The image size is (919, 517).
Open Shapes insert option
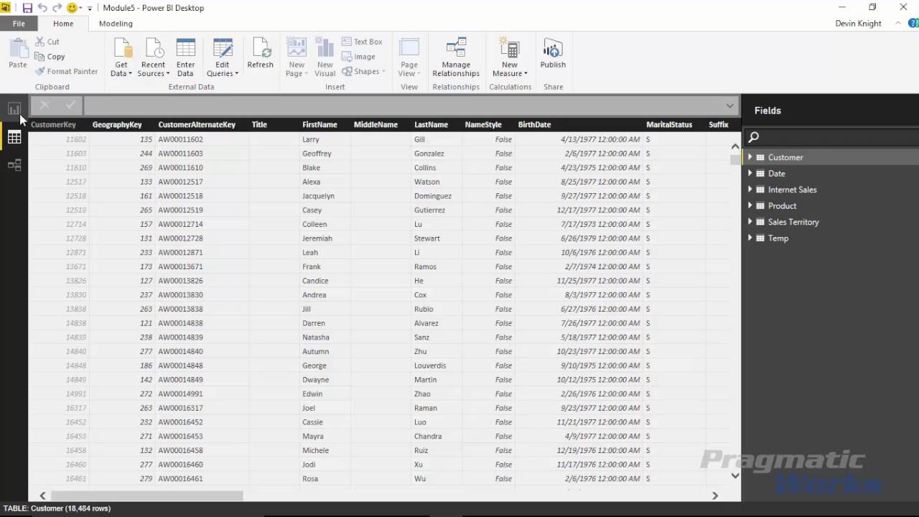click(x=364, y=71)
